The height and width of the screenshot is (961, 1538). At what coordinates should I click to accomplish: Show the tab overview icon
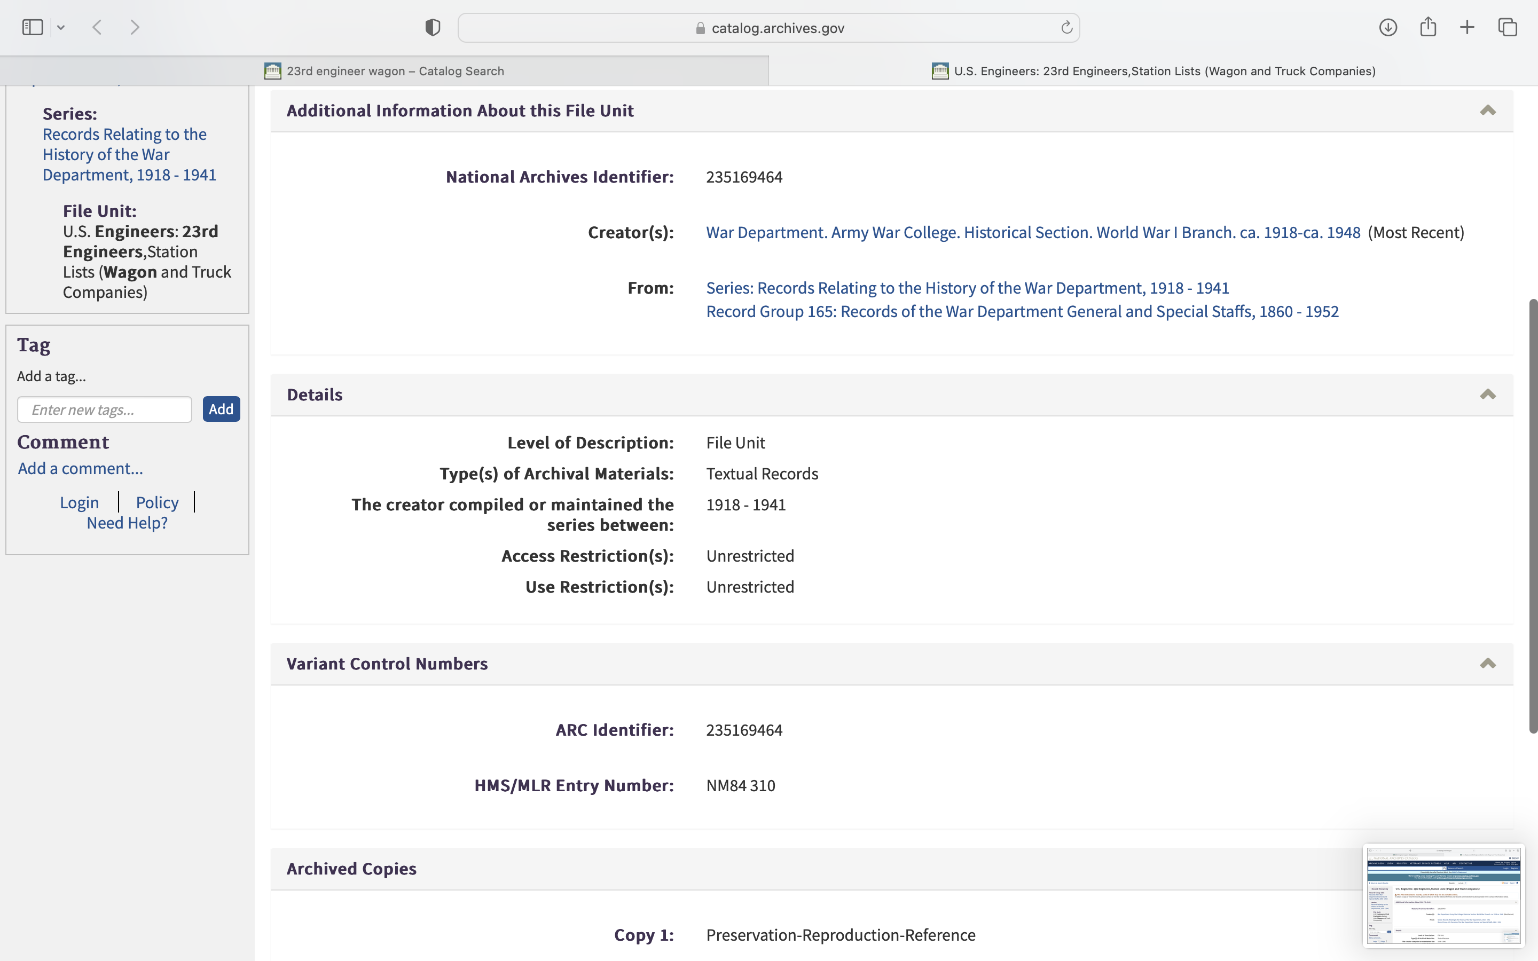coord(1508,27)
